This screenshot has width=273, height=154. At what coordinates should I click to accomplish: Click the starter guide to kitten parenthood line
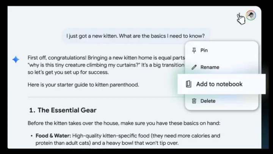point(83,84)
